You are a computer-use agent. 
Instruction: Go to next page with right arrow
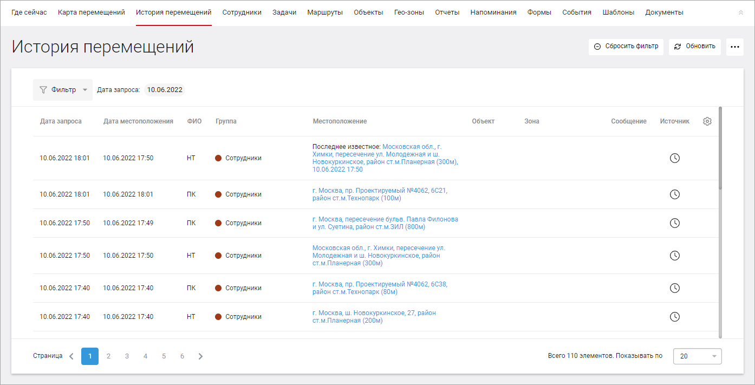click(x=200, y=356)
